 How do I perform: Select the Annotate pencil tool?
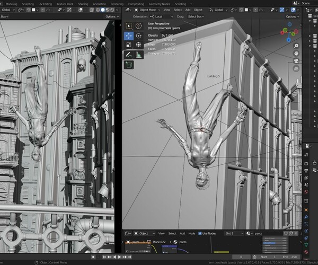pyautogui.click(x=129, y=54)
